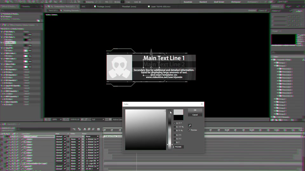The width and height of the screenshot is (305, 171).
Task: Select the Hand tool in the toolbar
Action: click(x=8, y=2)
